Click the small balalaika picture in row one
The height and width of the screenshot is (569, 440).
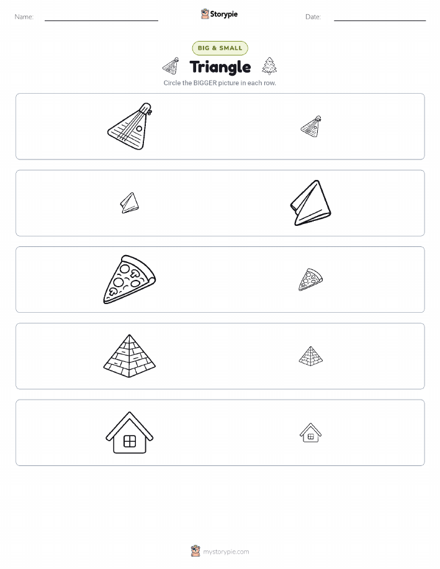pyautogui.click(x=311, y=127)
